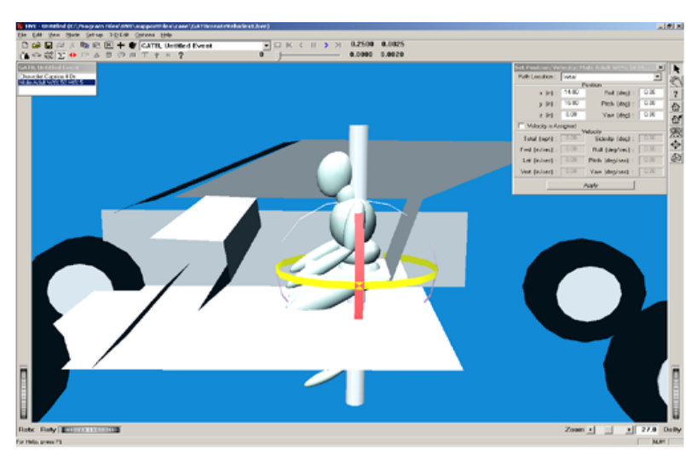686x460 pixels.
Task: Click the pause playback control
Action: 314,45
